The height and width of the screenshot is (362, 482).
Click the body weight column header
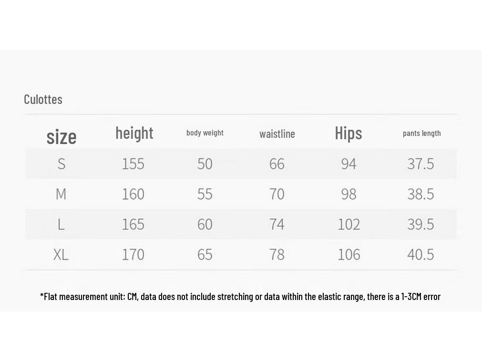(205, 133)
